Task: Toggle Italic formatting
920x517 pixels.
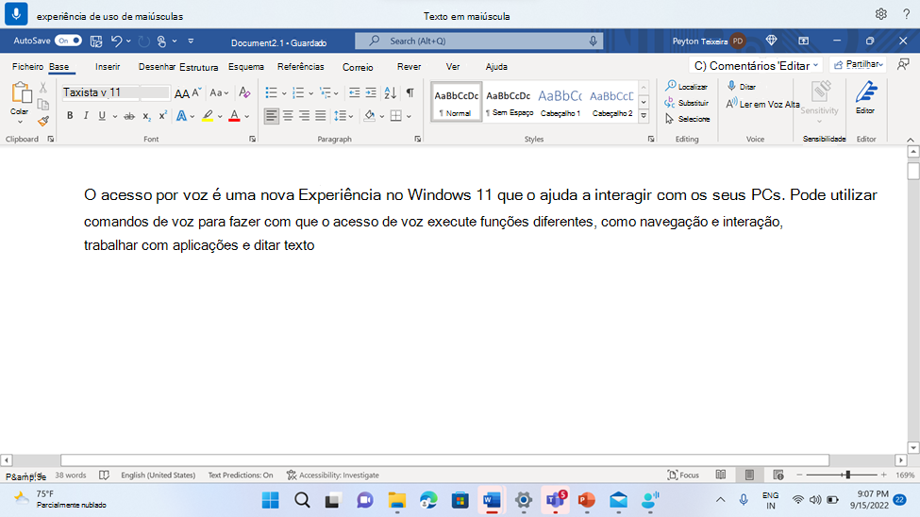Action: pyautogui.click(x=86, y=116)
